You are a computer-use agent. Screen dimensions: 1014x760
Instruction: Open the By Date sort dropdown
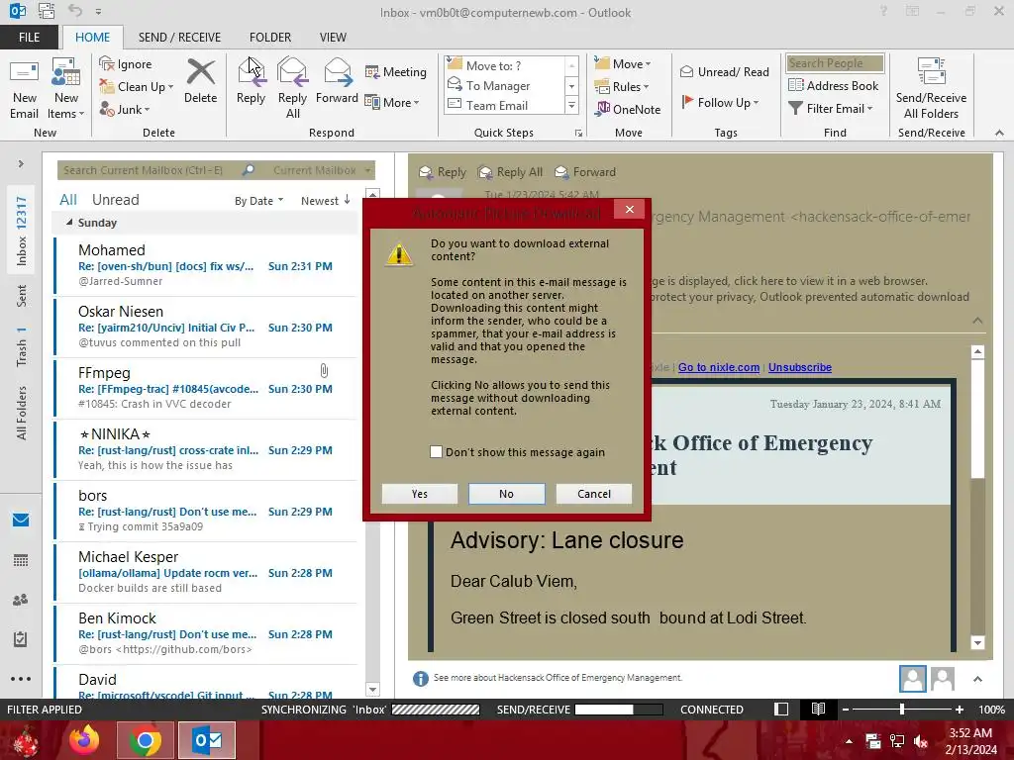tap(258, 200)
